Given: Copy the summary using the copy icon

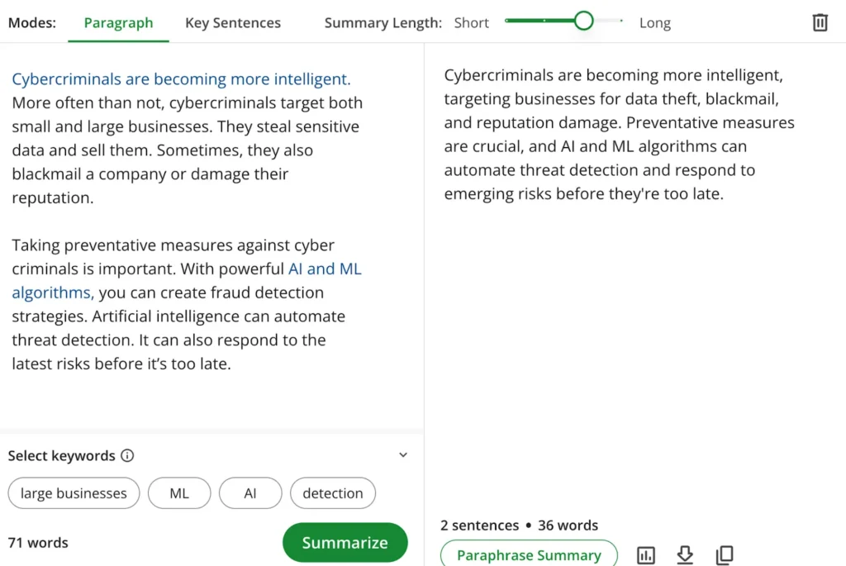Looking at the screenshot, I should (725, 555).
